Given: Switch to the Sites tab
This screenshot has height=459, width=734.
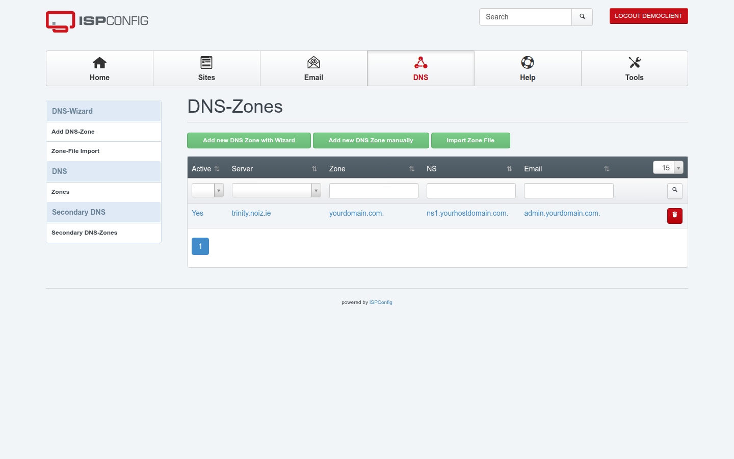Looking at the screenshot, I should click(x=206, y=68).
